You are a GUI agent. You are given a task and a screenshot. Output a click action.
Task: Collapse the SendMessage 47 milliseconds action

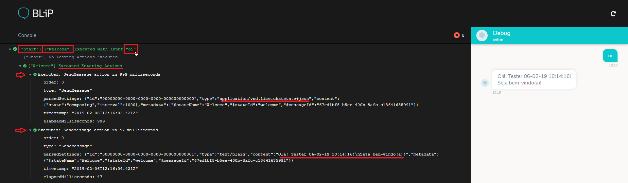(30, 130)
